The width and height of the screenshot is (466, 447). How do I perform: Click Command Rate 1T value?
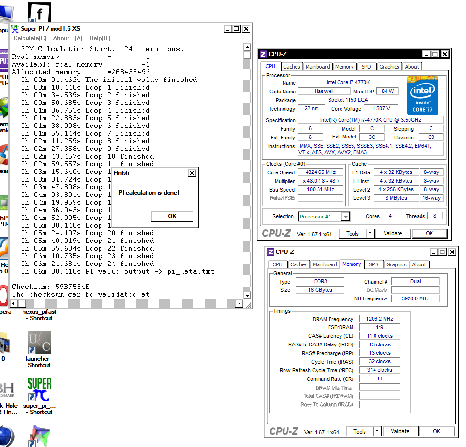[x=379, y=379]
